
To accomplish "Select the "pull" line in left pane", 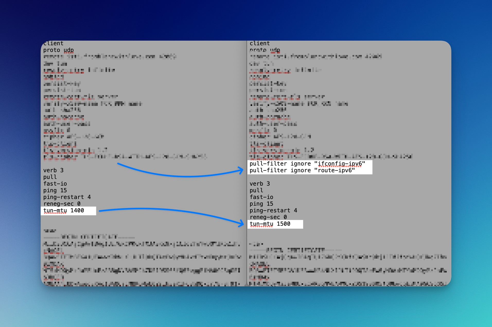I will tap(50, 177).
